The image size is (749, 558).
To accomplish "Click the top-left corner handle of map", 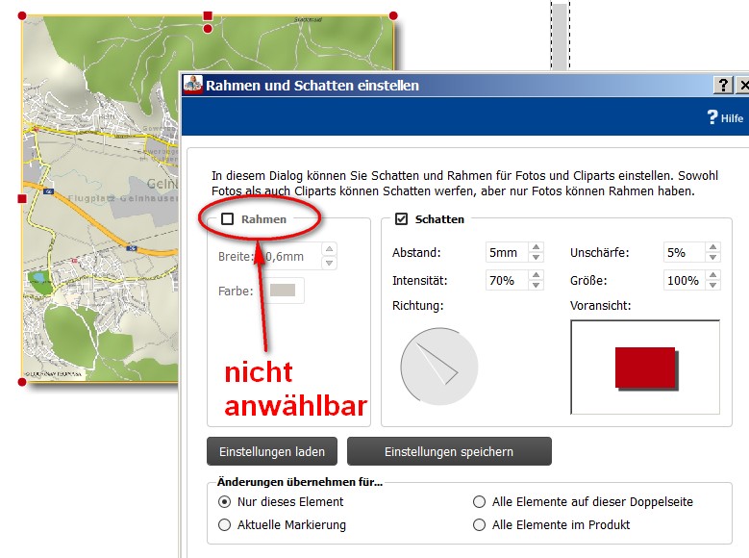I will 22,15.
